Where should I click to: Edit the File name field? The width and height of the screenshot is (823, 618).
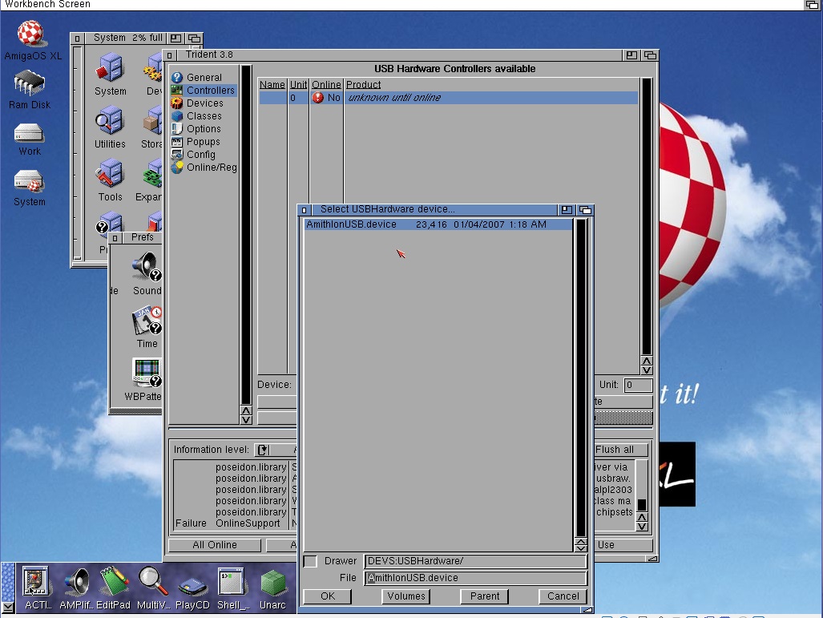pos(475,578)
